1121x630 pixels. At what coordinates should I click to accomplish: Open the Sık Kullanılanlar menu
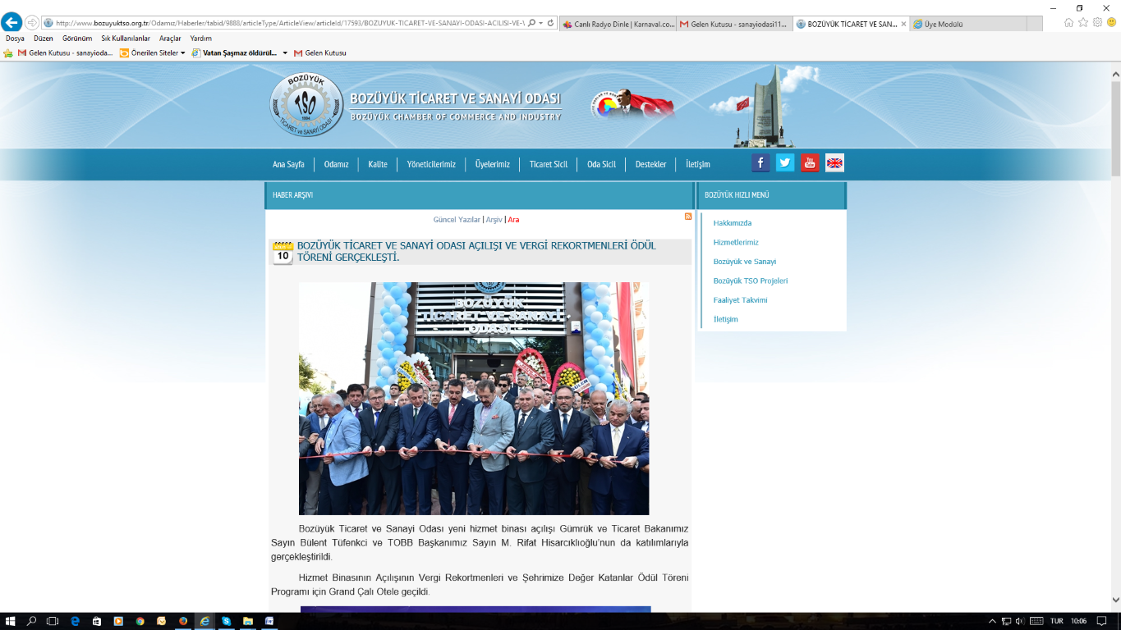point(126,39)
